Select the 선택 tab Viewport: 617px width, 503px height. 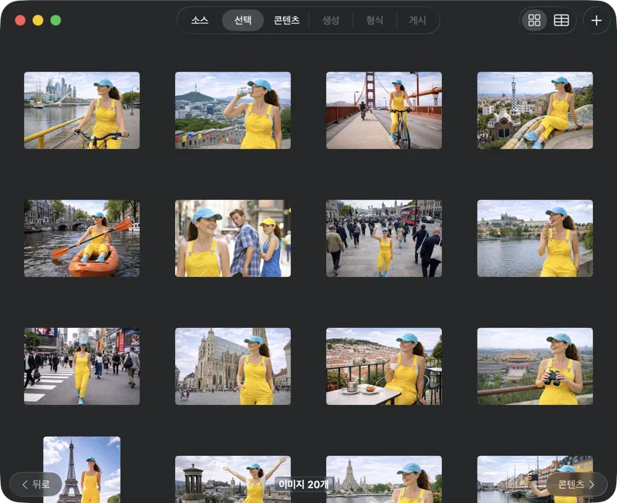click(243, 21)
